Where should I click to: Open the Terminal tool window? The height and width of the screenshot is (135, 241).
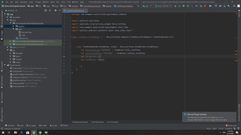(9, 125)
